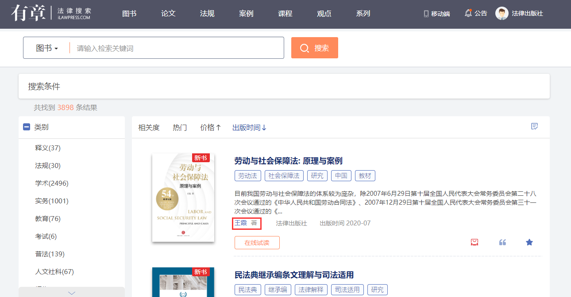Screen dimensions: 571x297
Task: Click the user avatar for 法律出版社
Action: (x=502, y=13)
